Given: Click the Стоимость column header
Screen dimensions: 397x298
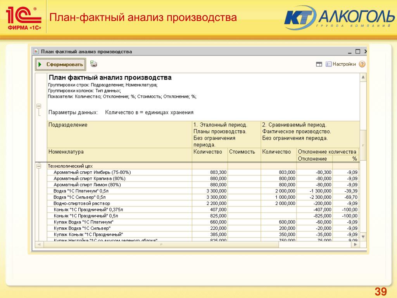Looking at the screenshot, I should point(242,152).
